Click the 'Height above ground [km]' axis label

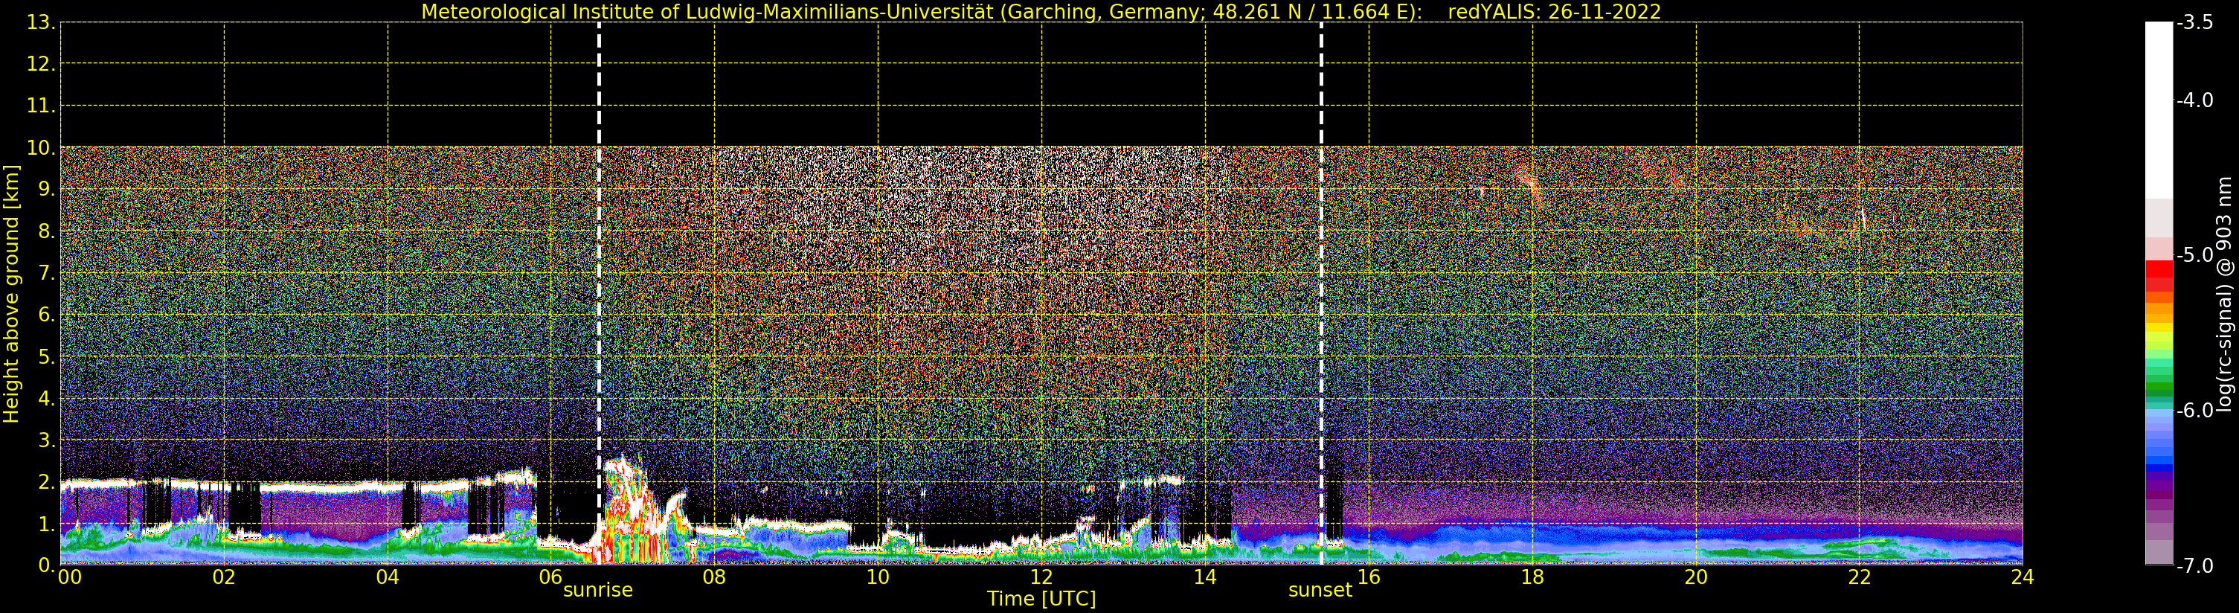pyautogui.click(x=11, y=294)
